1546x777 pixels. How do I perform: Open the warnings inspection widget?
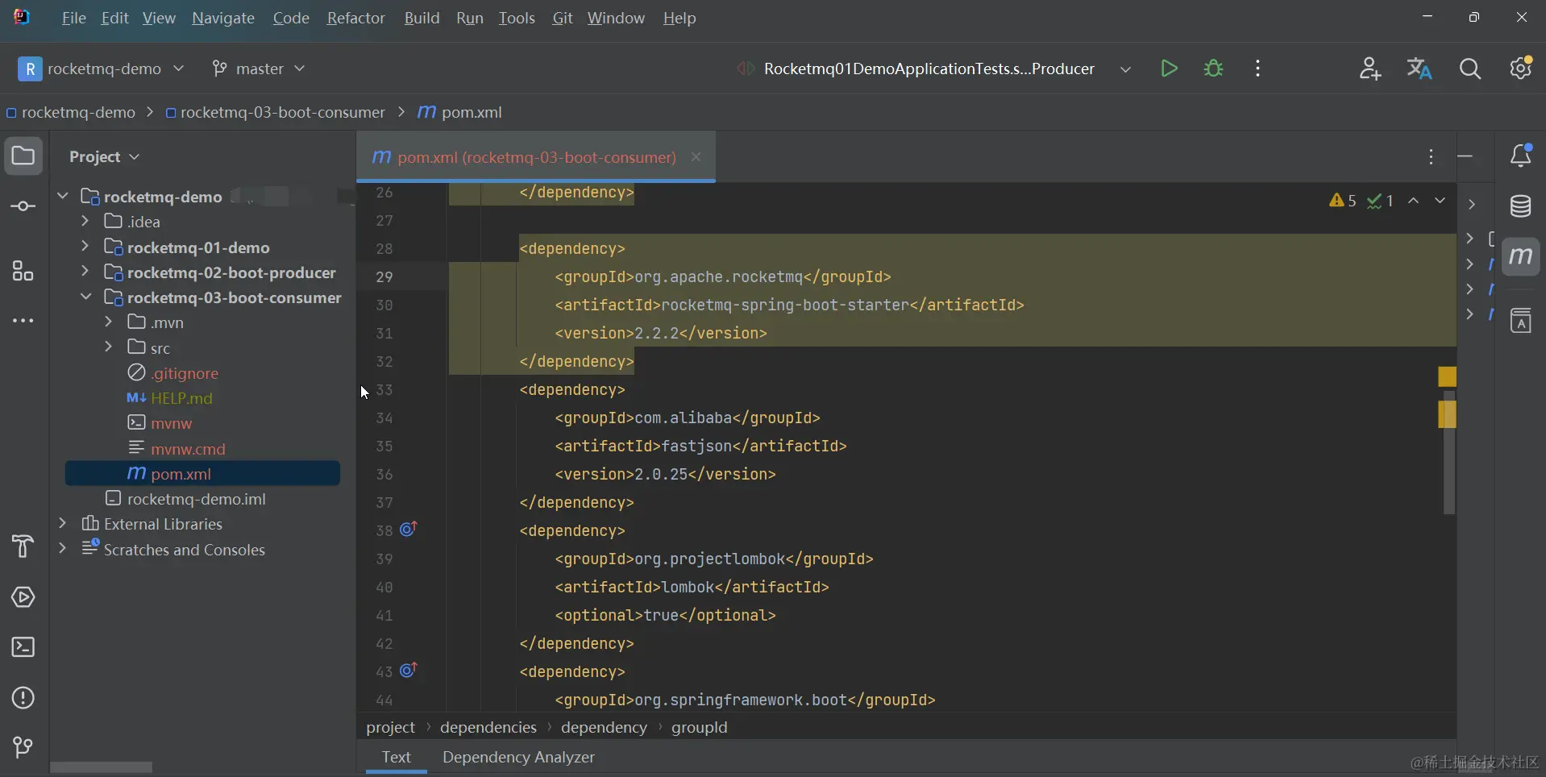(x=1343, y=201)
